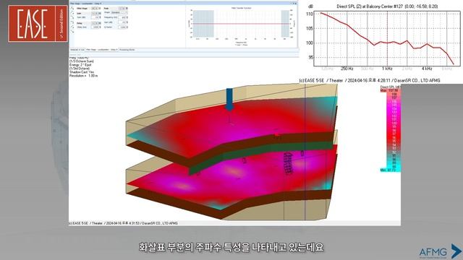Click the 110 dB axis value

(x=309, y=14)
